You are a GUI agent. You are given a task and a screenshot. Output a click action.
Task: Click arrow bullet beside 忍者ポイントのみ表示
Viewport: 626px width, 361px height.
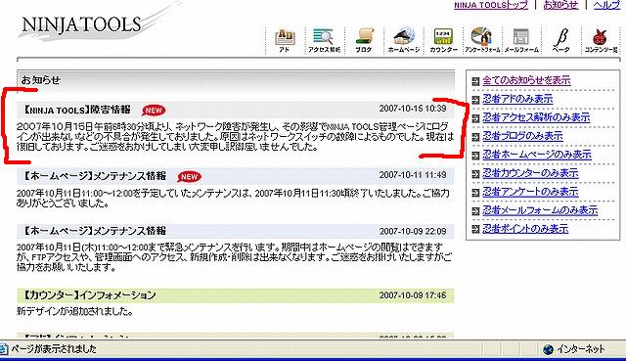pos(475,229)
